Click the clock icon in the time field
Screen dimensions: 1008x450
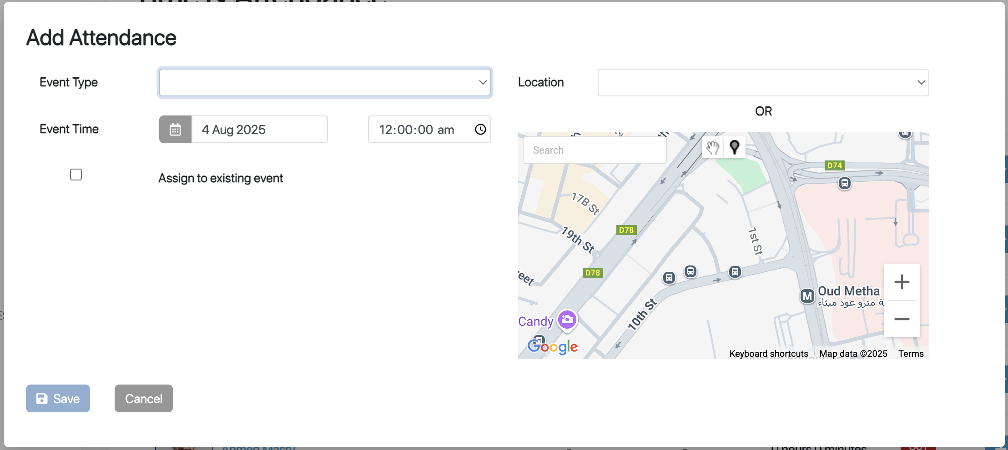(481, 130)
